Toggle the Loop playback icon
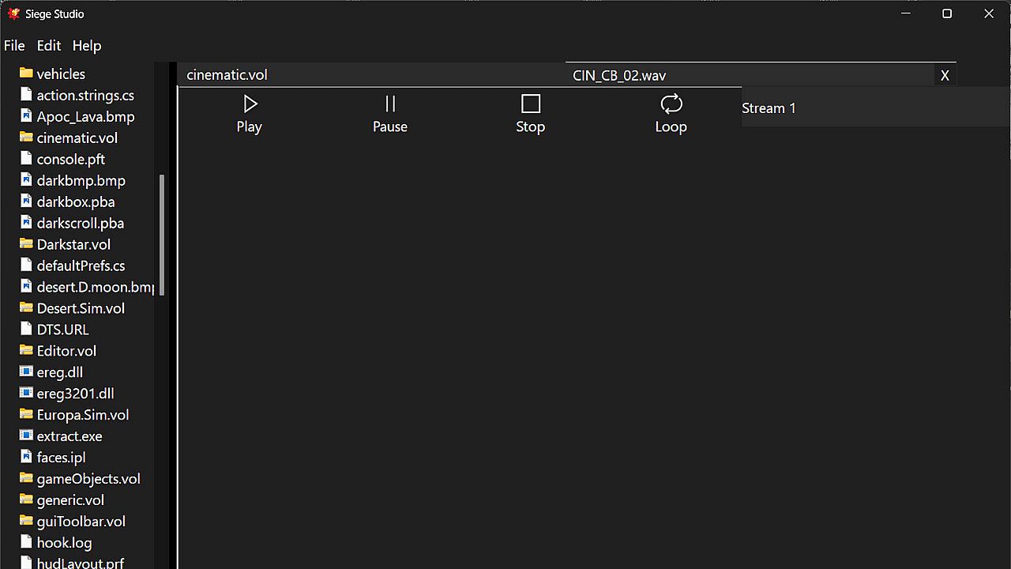This screenshot has width=1011, height=569. (x=671, y=104)
